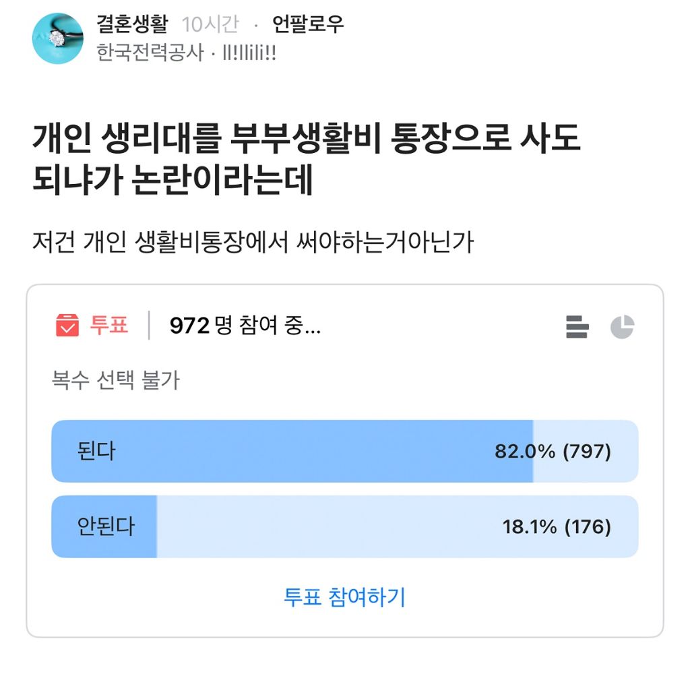690x674 pixels.
Task: Click the red ballot box poll icon
Action: [67, 325]
